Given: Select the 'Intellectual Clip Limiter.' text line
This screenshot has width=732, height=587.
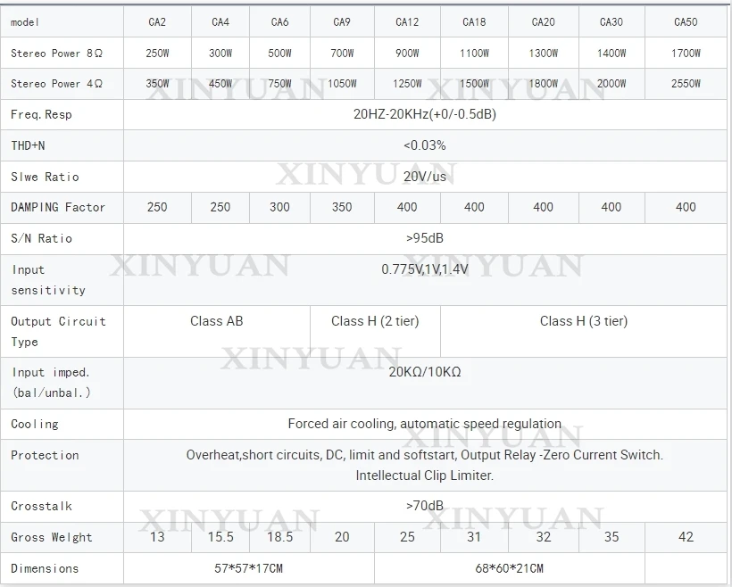Looking at the screenshot, I should (x=424, y=475).
